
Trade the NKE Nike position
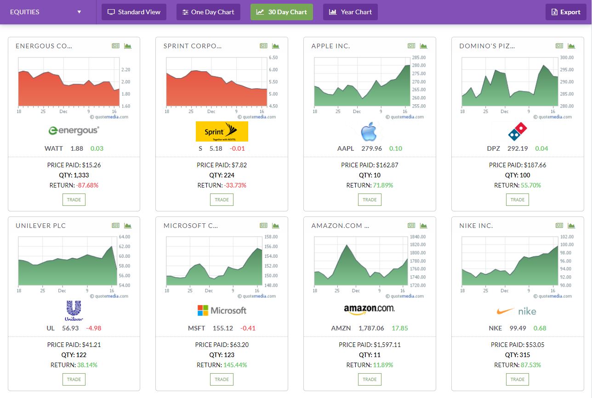[518, 379]
